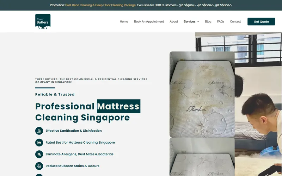Open the FAQs menu item

click(x=221, y=21)
